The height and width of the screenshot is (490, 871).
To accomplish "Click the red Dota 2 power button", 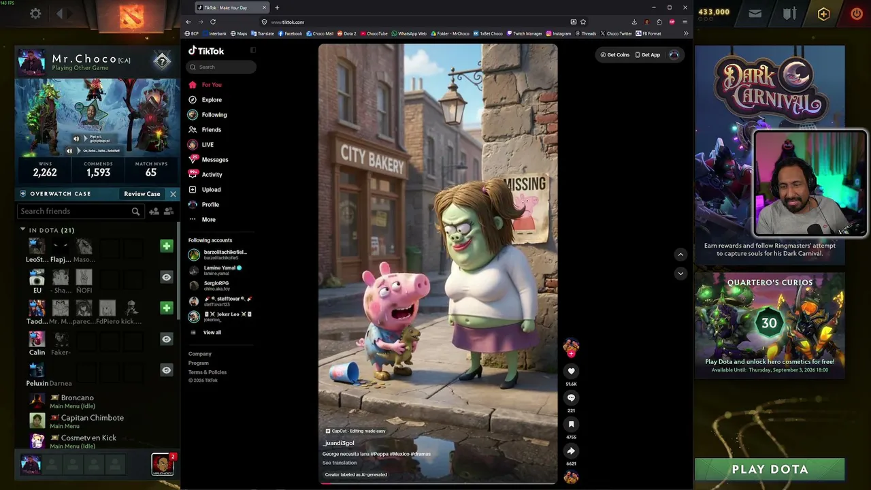I will point(856,14).
